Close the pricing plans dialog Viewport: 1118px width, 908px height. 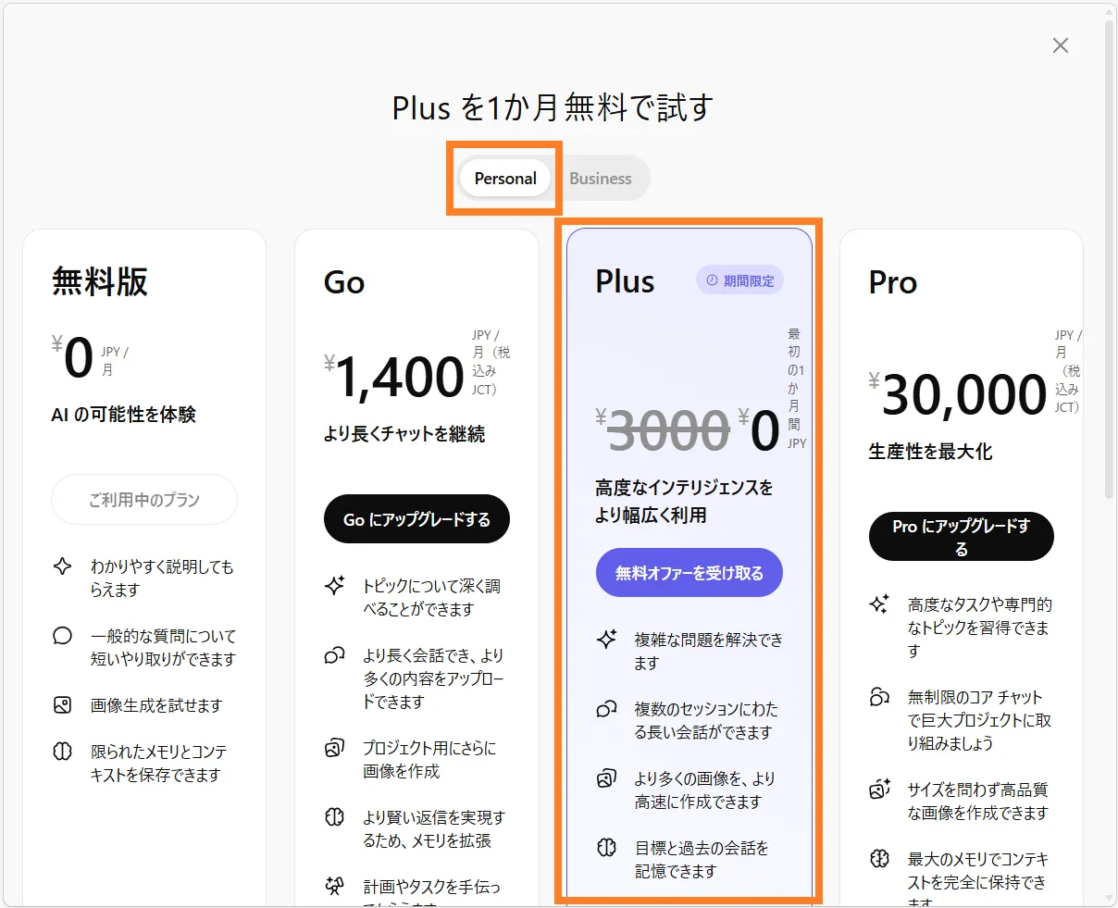coord(1061,45)
